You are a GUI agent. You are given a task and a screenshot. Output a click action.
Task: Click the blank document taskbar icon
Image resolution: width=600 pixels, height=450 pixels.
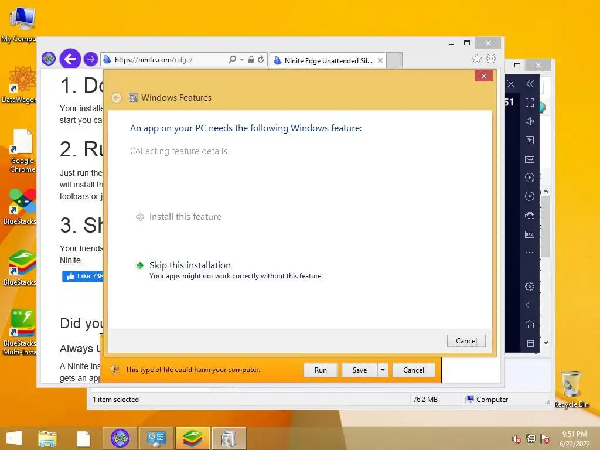click(x=83, y=439)
